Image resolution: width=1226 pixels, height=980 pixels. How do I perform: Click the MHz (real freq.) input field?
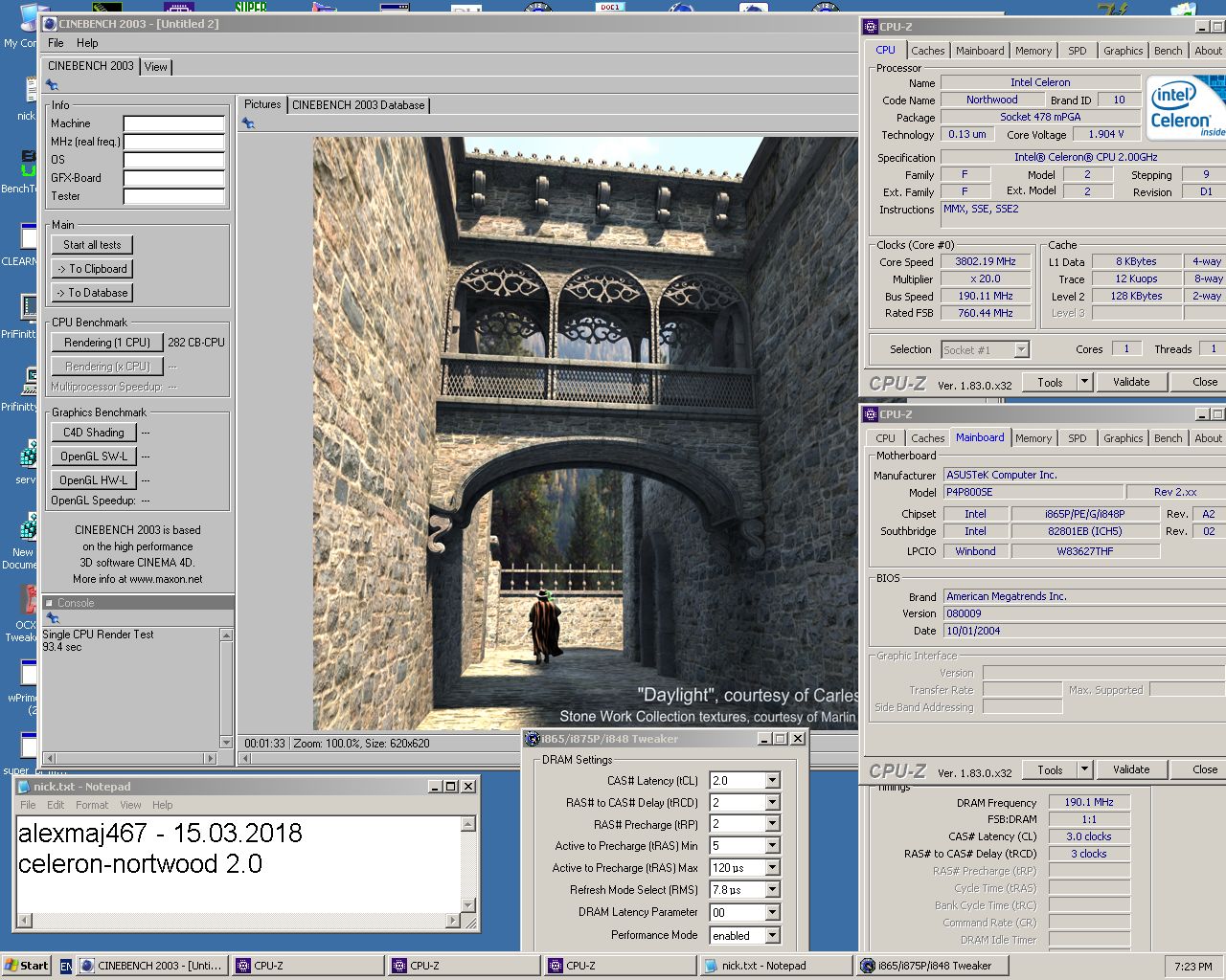[x=173, y=142]
